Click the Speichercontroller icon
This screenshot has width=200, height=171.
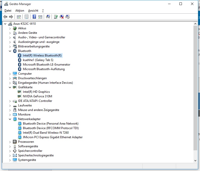click(x=15, y=151)
